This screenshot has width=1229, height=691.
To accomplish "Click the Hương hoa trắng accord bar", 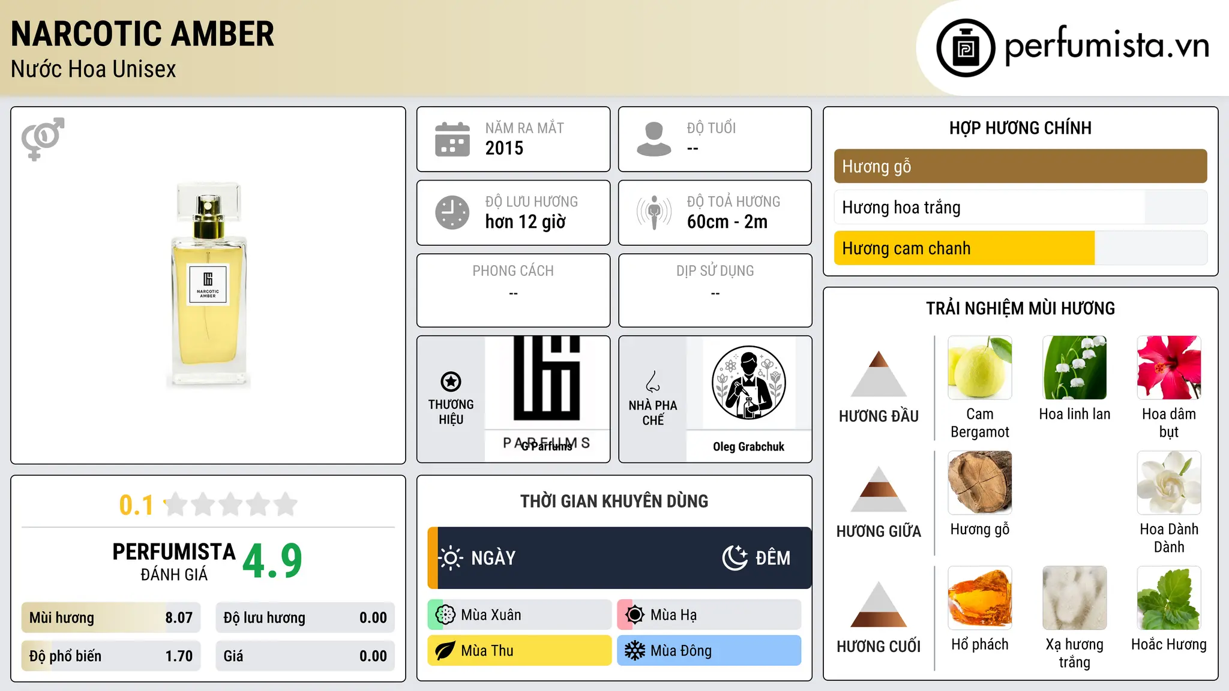I will pyautogui.click(x=1020, y=207).
